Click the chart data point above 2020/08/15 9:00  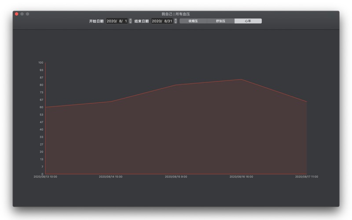(176, 85)
